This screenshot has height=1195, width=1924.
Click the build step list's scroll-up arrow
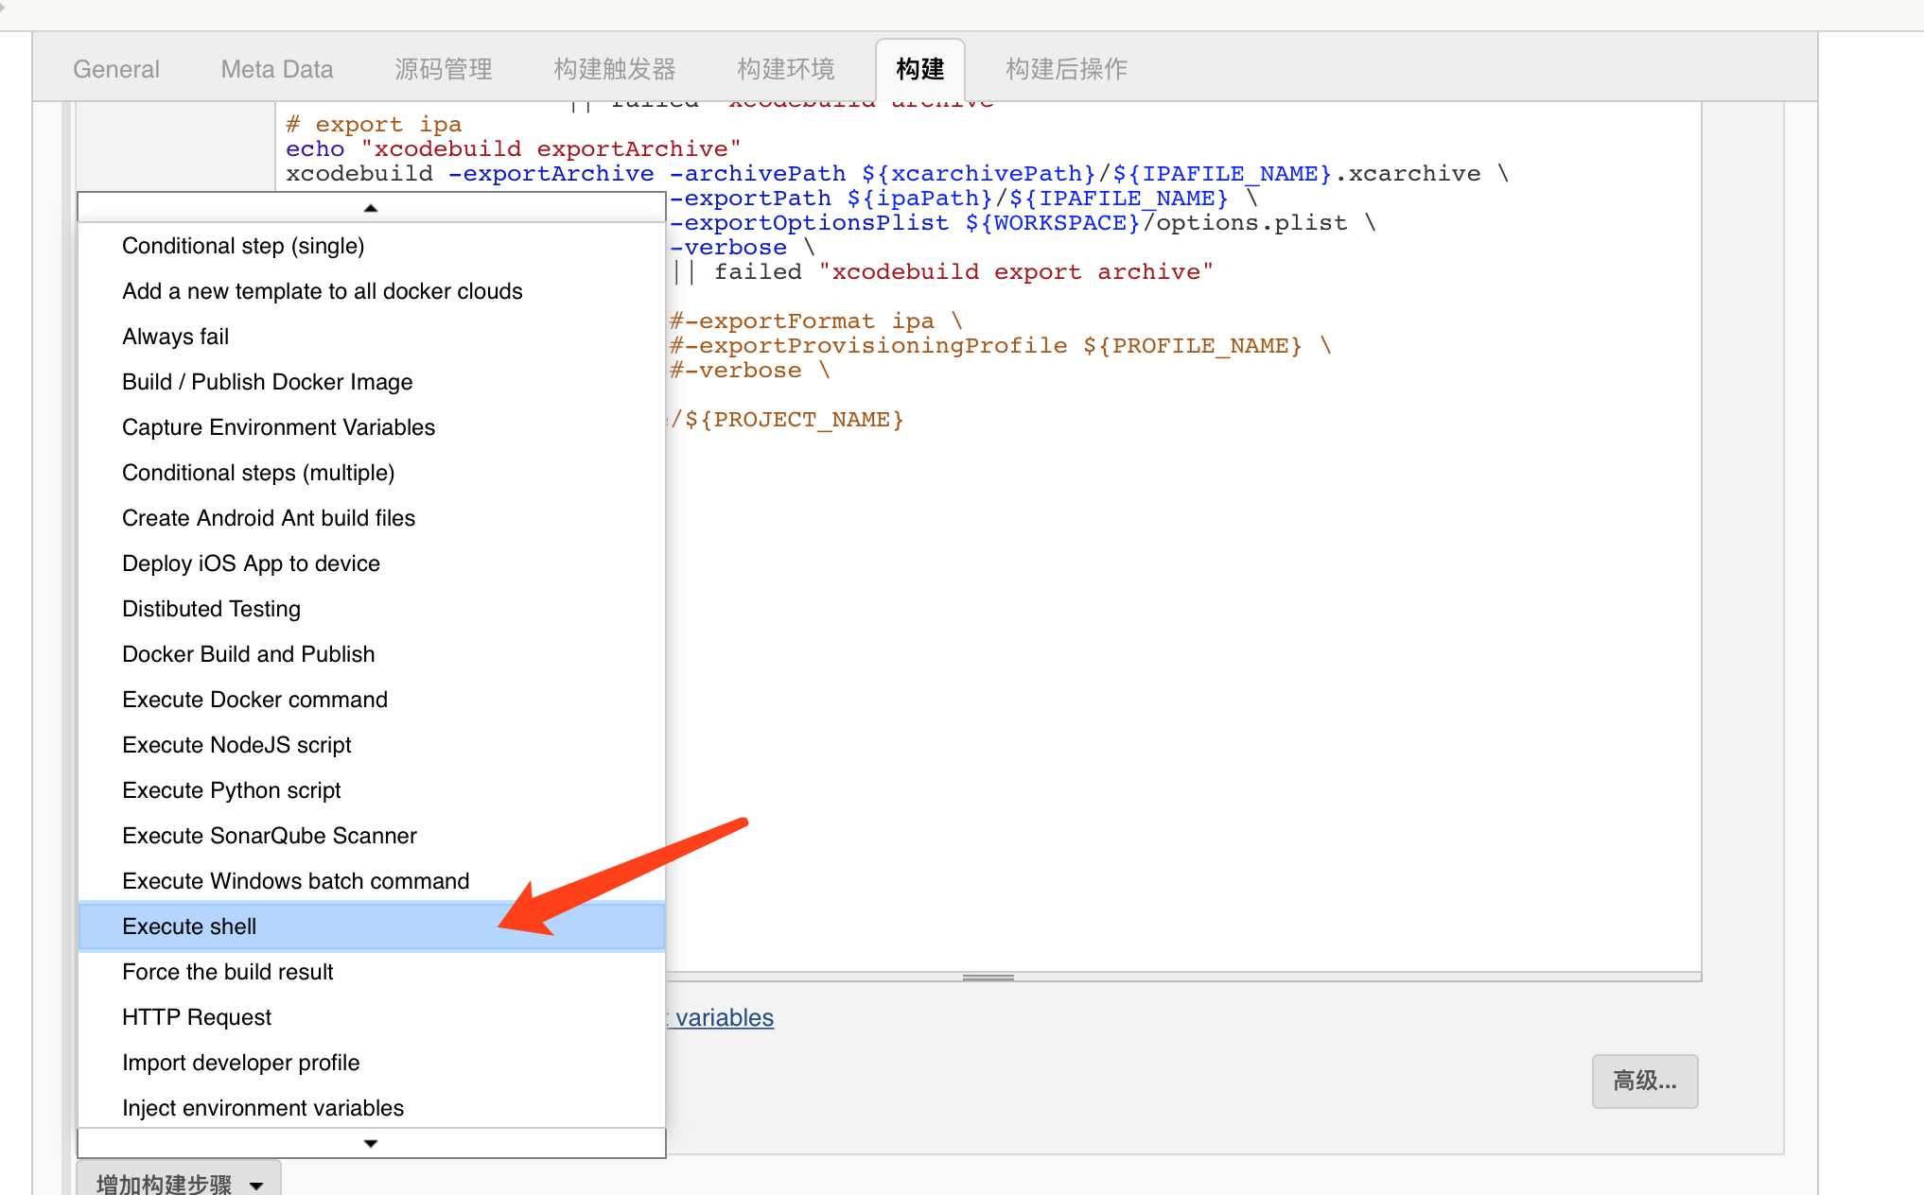371,207
